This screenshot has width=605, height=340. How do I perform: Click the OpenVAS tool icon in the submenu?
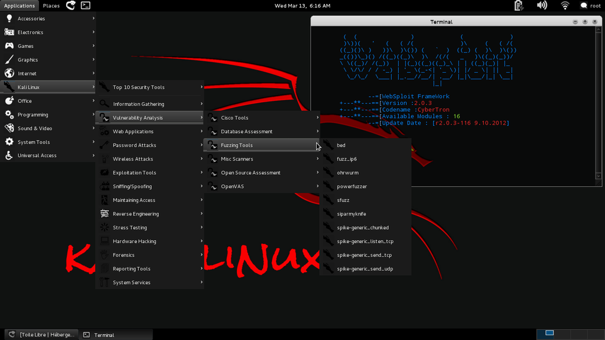pos(213,186)
